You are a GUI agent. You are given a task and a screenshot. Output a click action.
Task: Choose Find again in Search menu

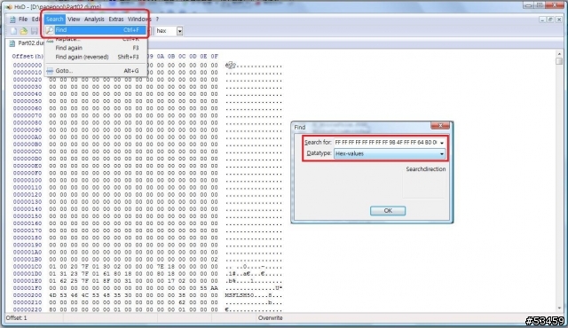point(96,48)
